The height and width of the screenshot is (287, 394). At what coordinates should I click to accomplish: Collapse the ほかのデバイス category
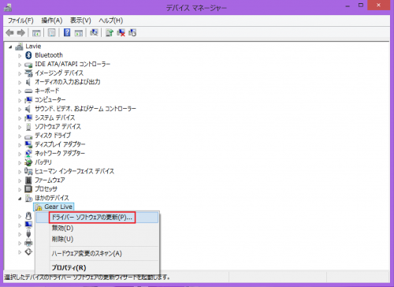tap(20, 199)
